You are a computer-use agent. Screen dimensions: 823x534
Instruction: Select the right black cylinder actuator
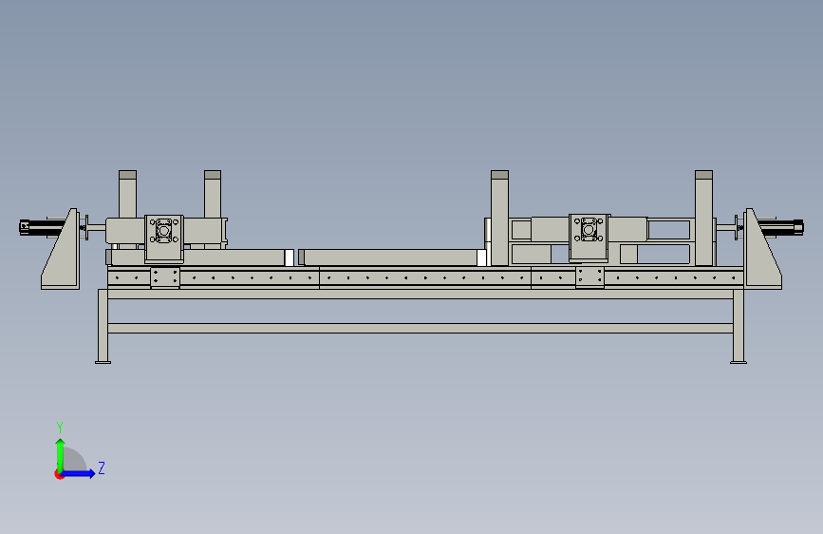781,228
